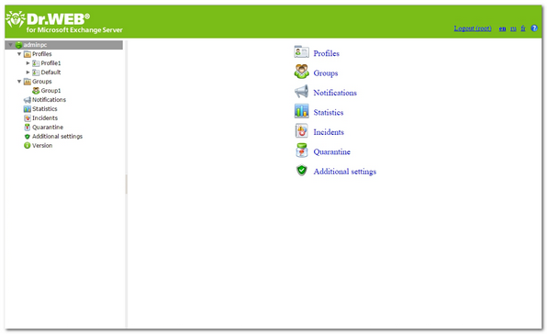Open the Groups link in main panel
The width and height of the screenshot is (547, 334).
[x=326, y=73]
